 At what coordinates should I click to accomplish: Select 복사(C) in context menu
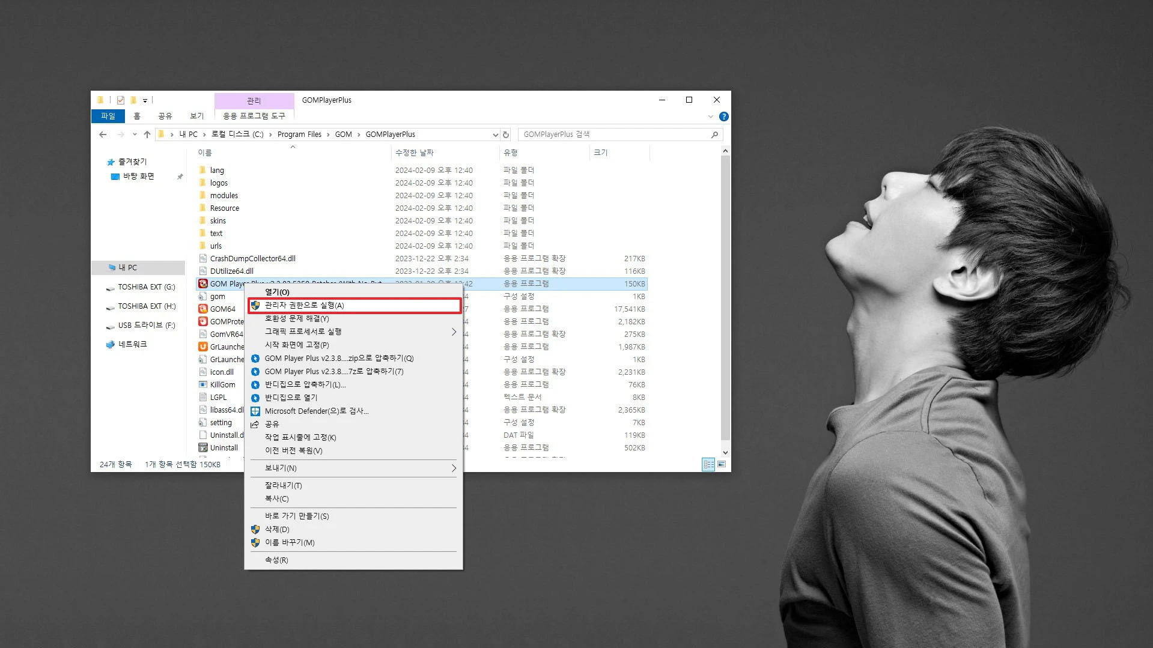coord(354,498)
